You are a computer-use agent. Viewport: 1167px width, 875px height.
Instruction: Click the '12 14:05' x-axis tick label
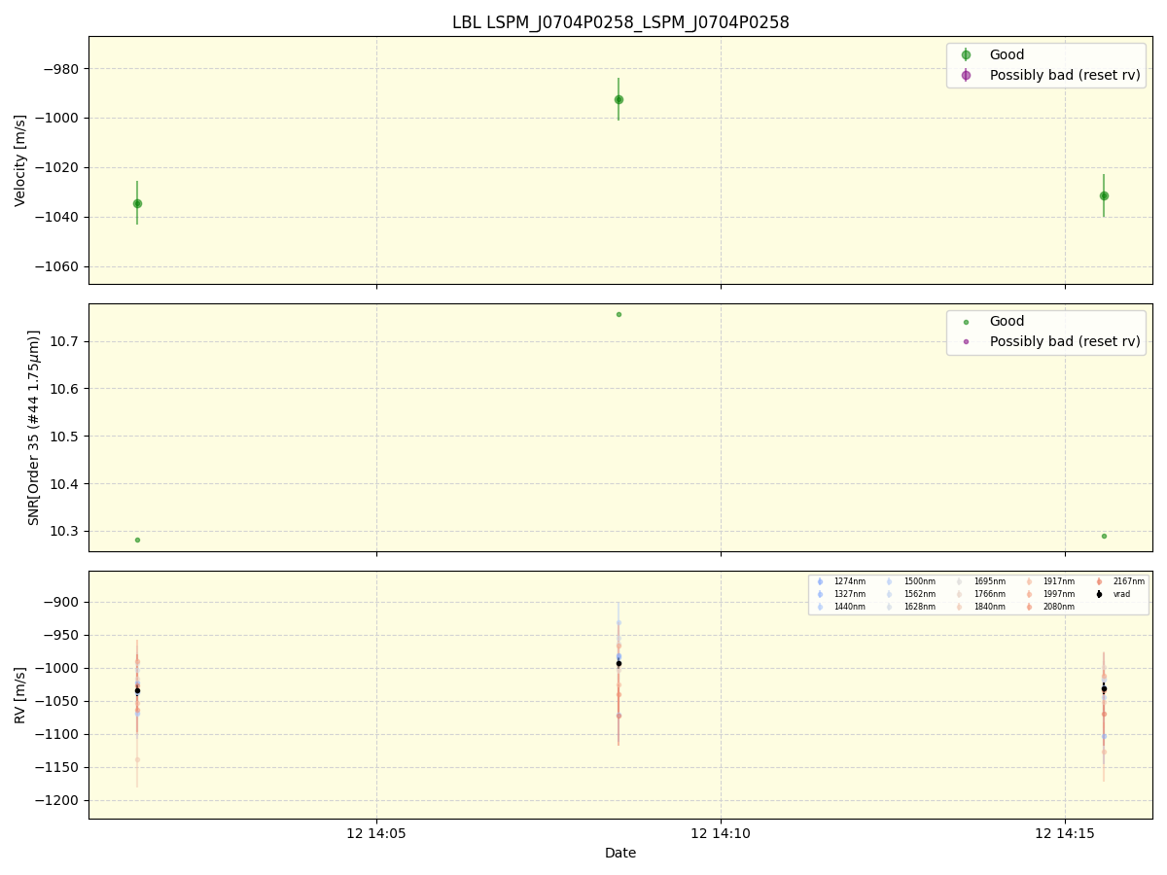click(376, 833)
